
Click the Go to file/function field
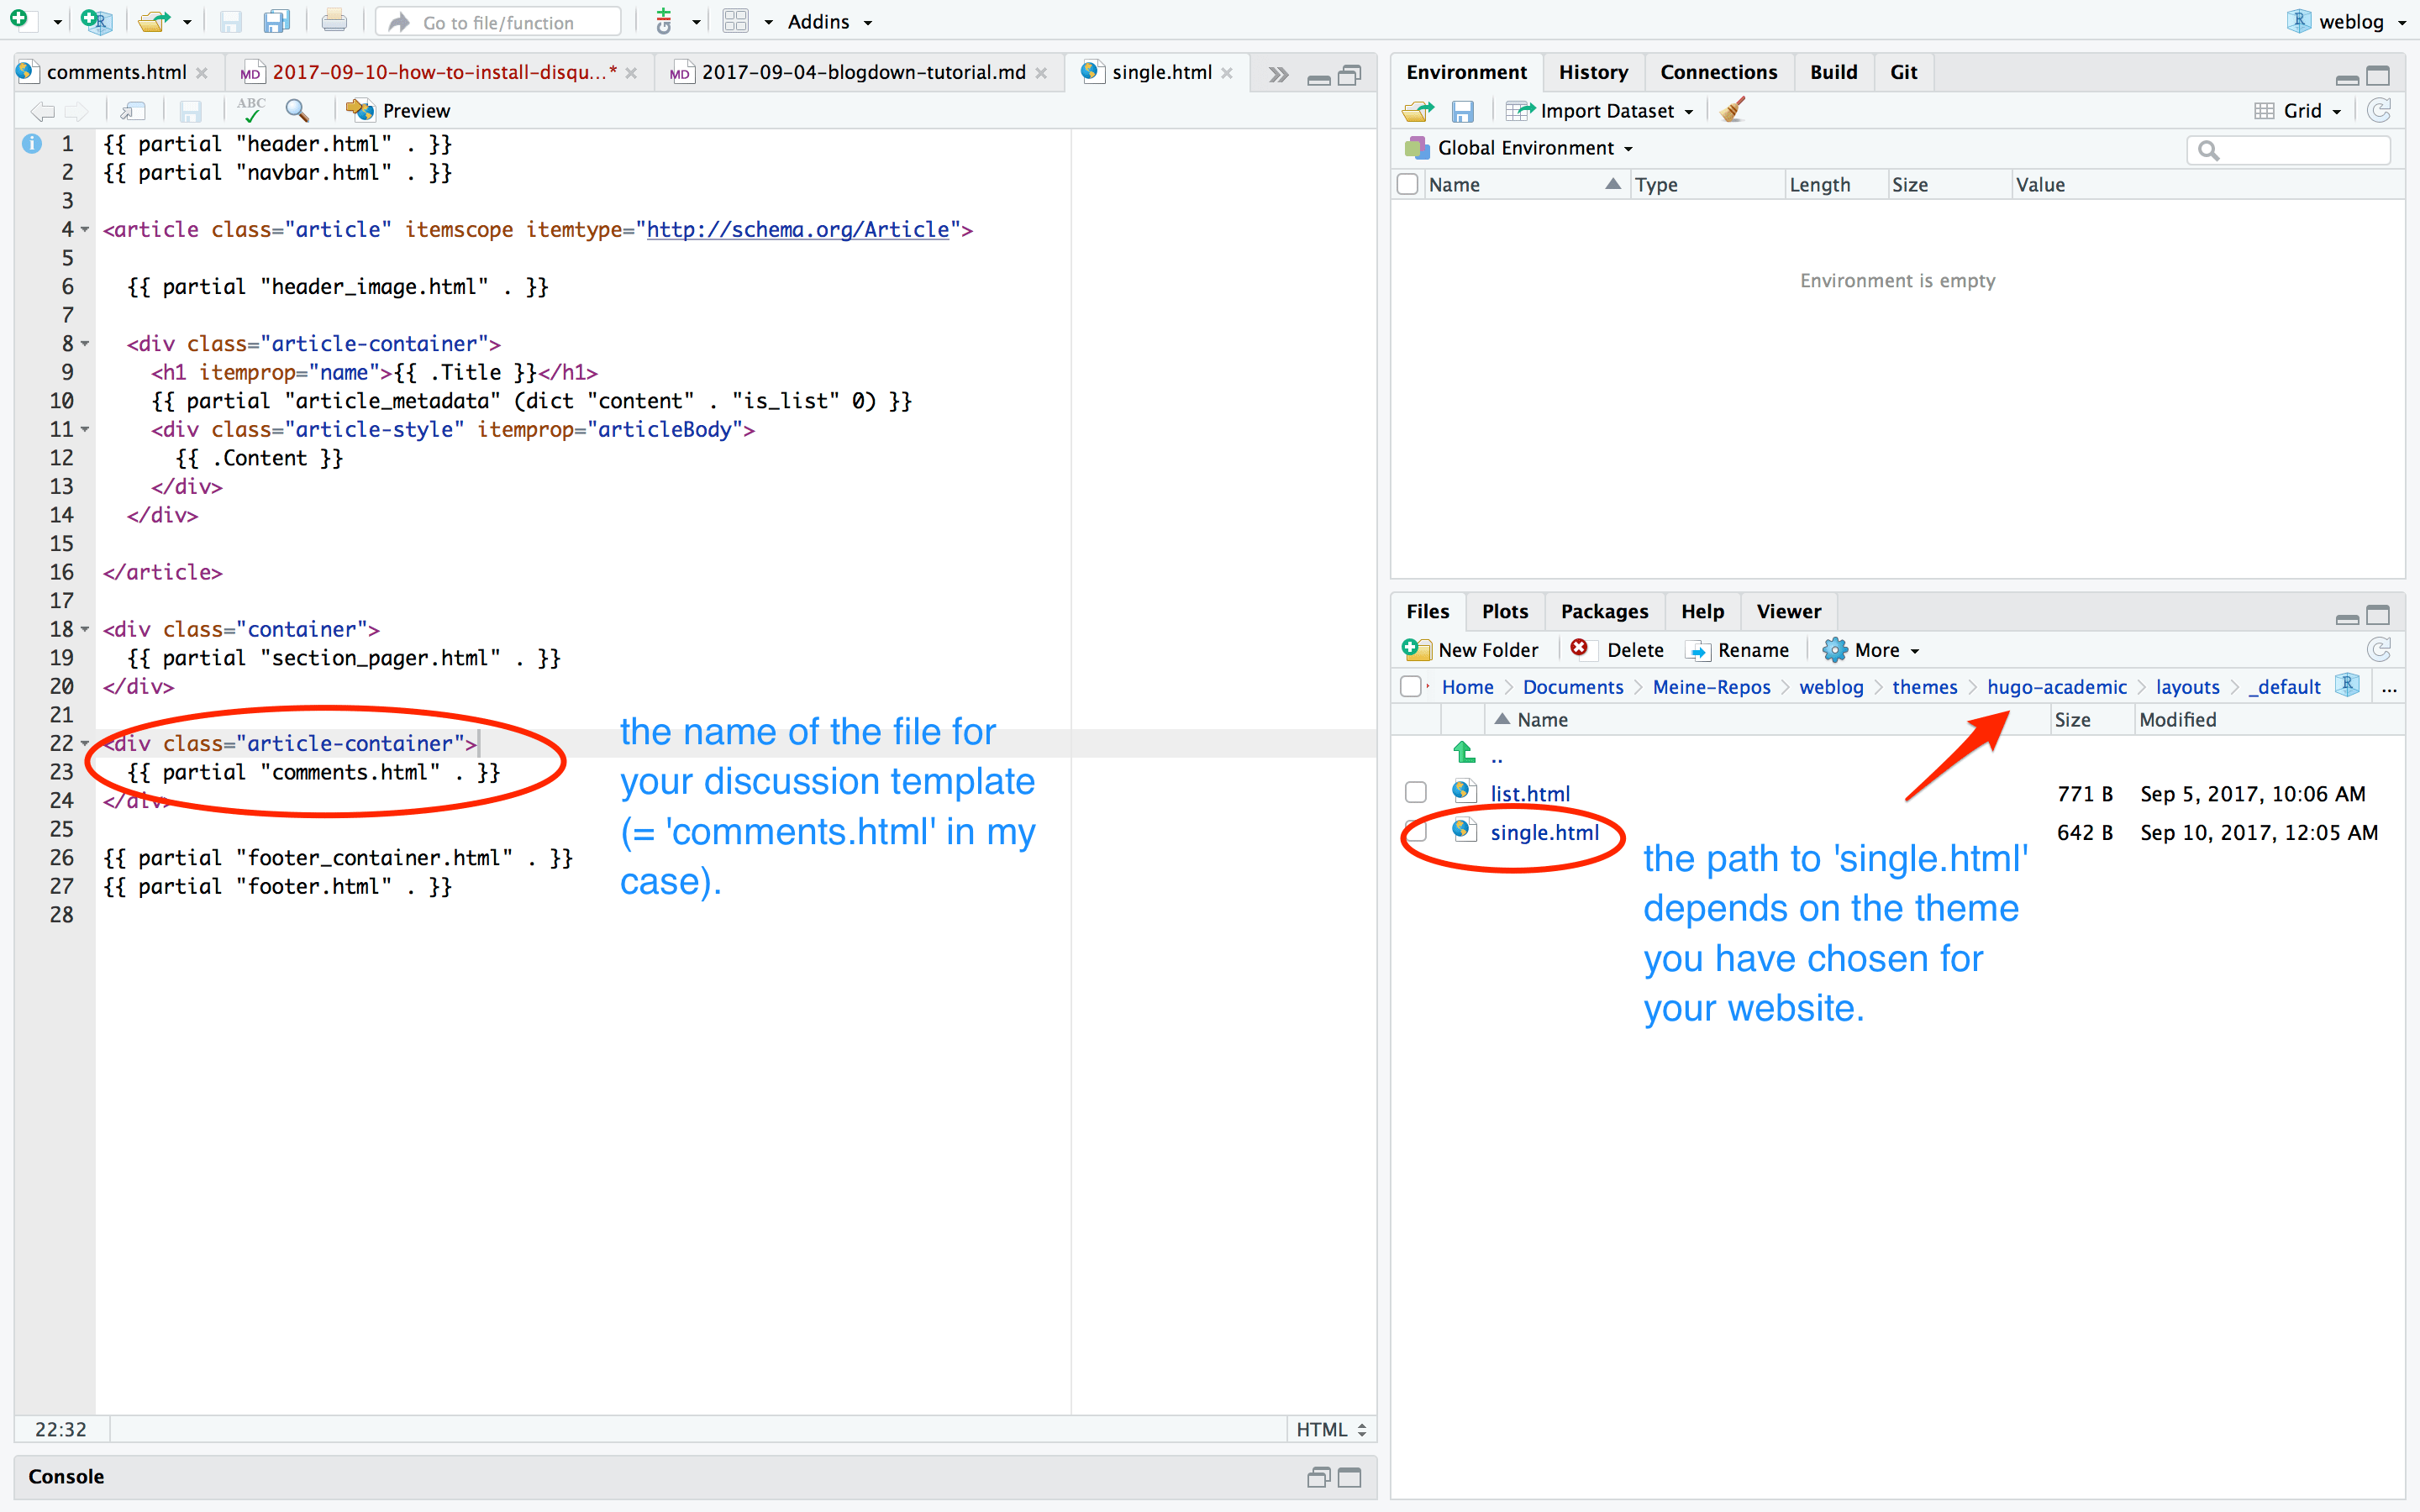(498, 22)
